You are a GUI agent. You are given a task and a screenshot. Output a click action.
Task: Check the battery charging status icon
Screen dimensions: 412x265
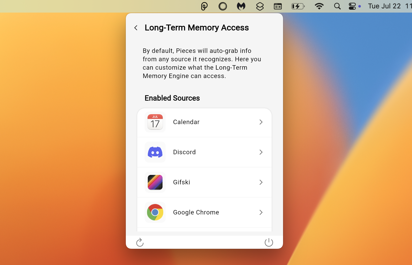coord(298,6)
